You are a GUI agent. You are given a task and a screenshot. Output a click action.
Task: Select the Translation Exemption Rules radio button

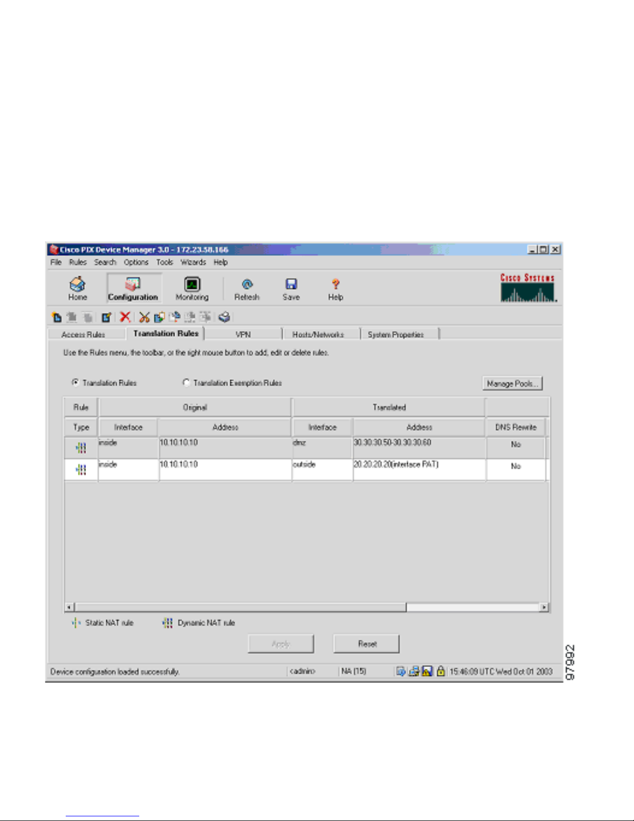[186, 383]
